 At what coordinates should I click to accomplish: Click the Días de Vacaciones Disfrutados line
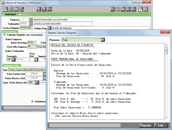pos(85,88)
